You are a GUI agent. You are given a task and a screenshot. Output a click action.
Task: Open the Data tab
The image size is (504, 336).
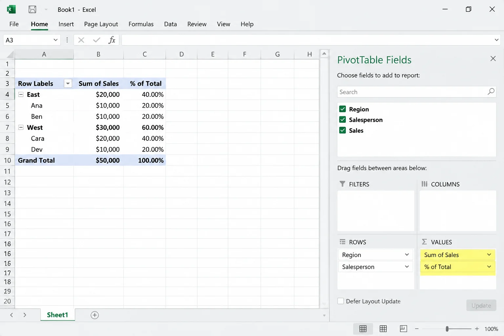tap(170, 24)
